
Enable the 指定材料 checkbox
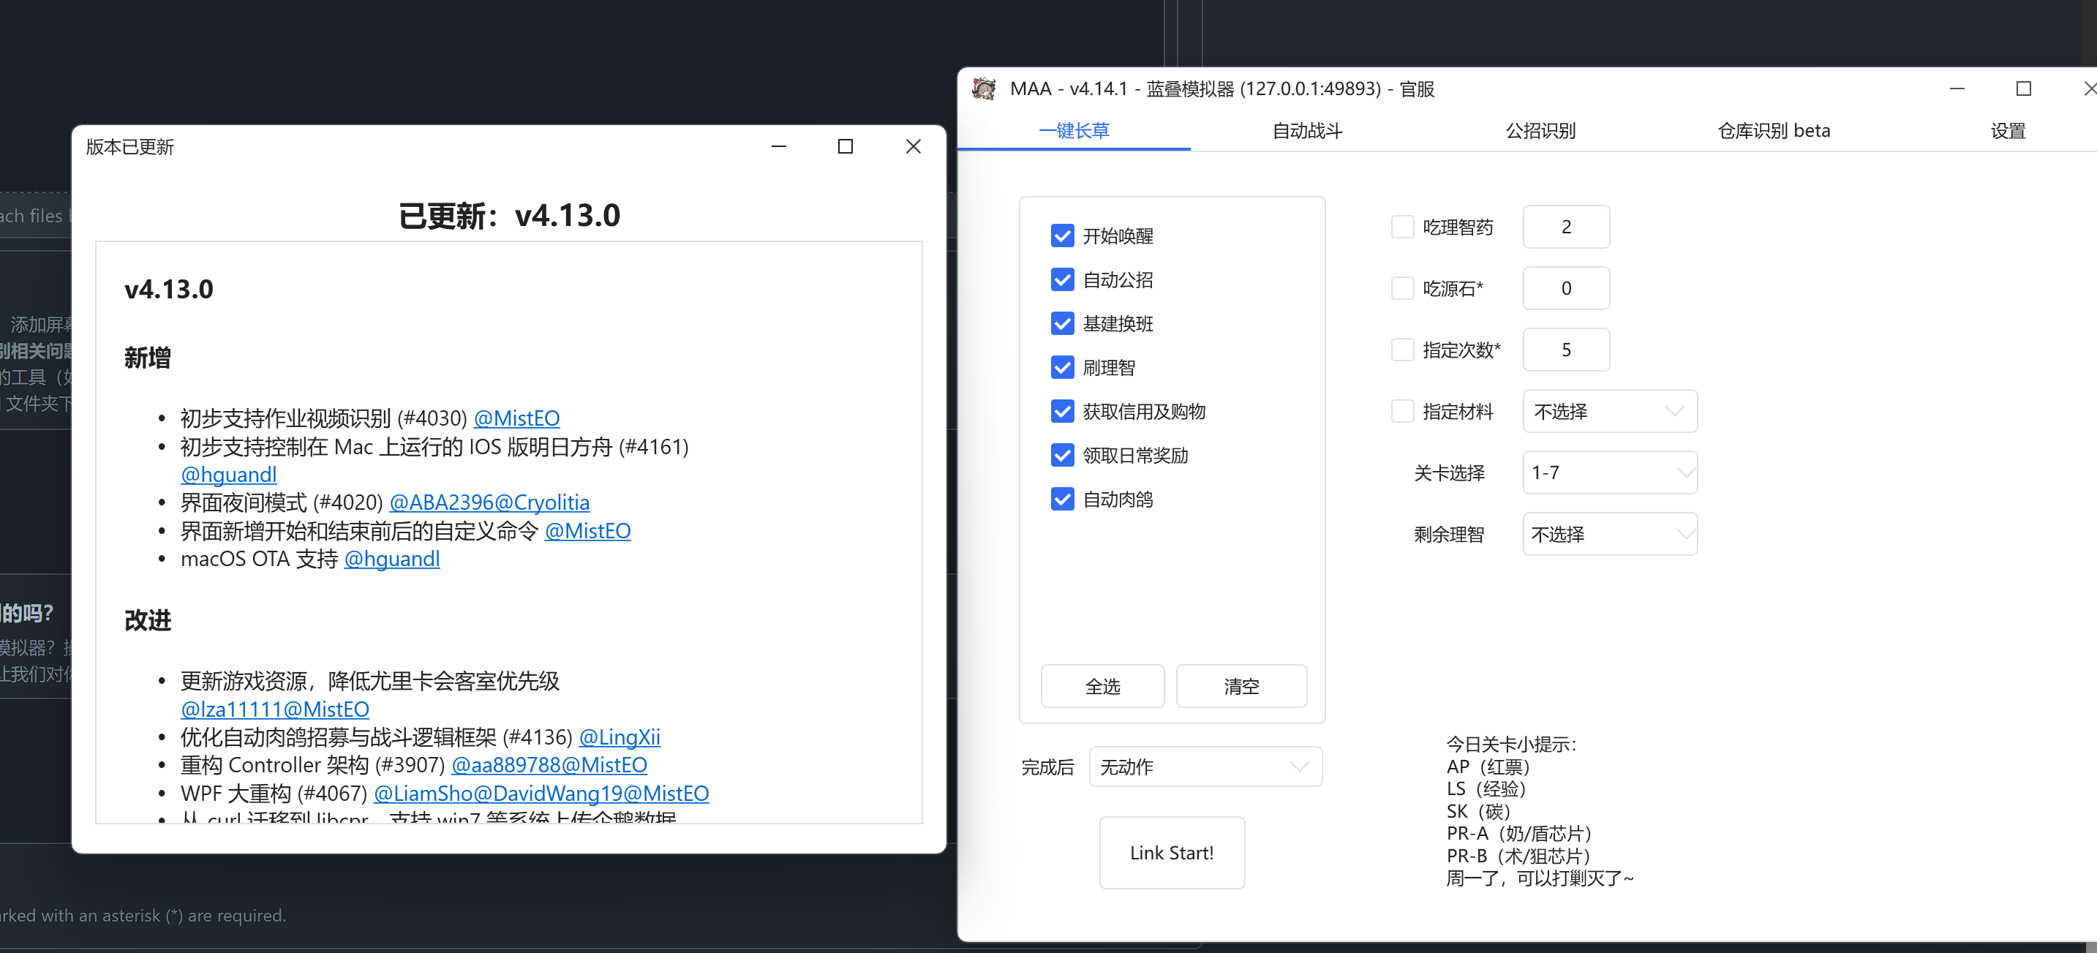(x=1402, y=411)
